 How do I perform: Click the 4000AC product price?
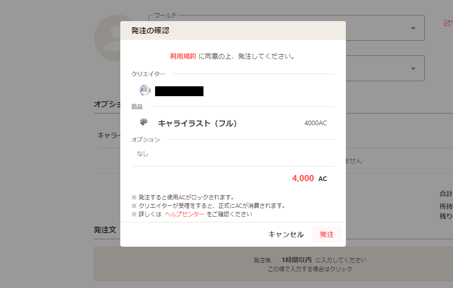315,123
